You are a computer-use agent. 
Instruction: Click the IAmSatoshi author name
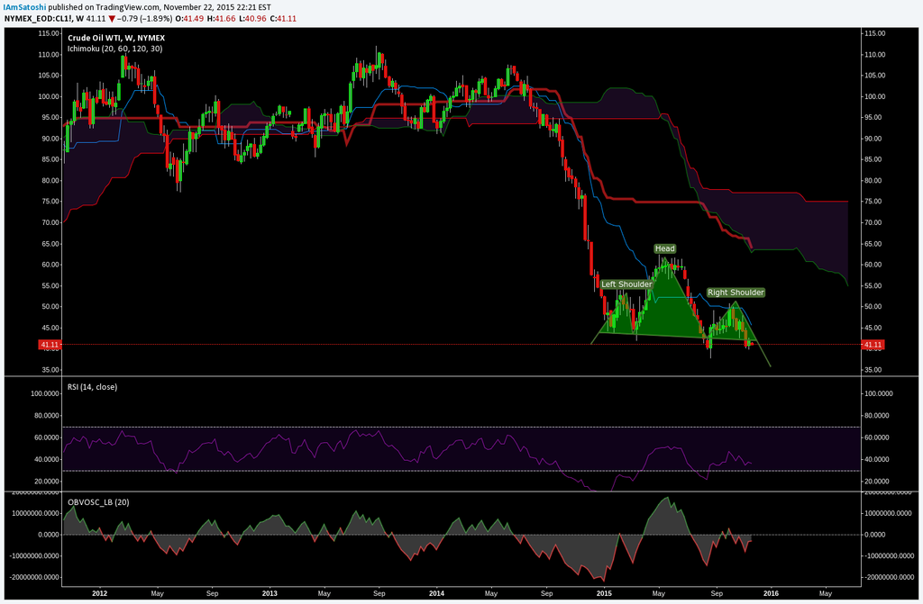(x=23, y=5)
